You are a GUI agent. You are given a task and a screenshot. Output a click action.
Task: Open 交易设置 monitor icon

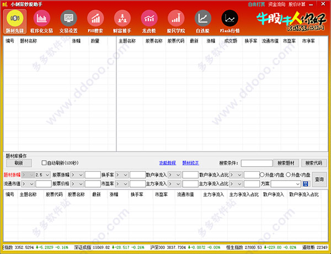click(68, 22)
